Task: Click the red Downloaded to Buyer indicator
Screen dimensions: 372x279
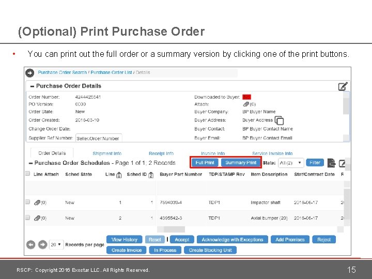Action: coord(247,97)
